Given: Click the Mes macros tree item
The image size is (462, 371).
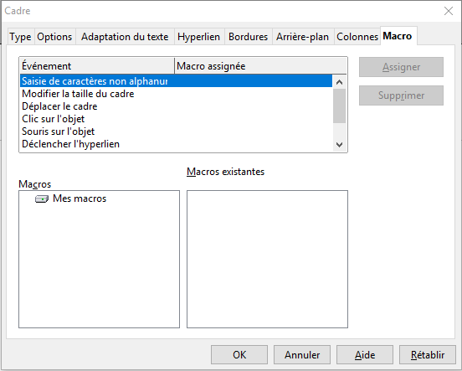Looking at the screenshot, I should [x=80, y=198].
